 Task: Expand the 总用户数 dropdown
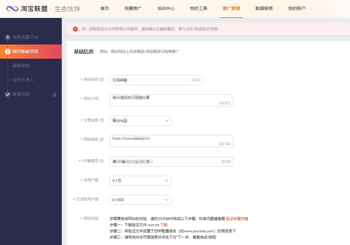pos(140,181)
